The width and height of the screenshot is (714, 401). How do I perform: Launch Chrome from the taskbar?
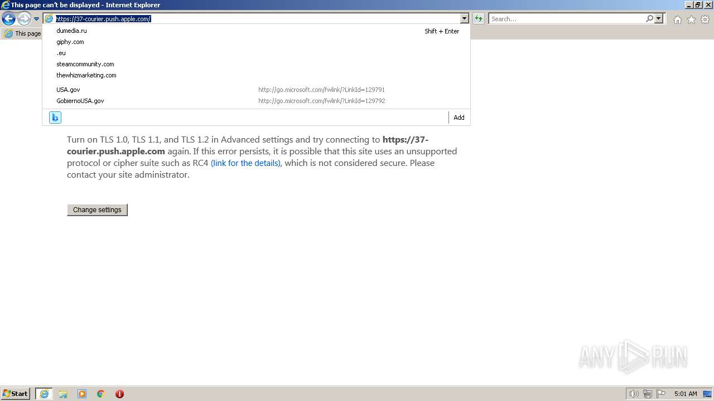coord(101,394)
